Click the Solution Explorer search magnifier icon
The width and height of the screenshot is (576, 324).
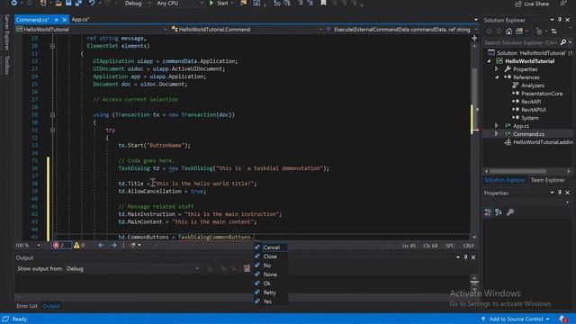[563, 42]
